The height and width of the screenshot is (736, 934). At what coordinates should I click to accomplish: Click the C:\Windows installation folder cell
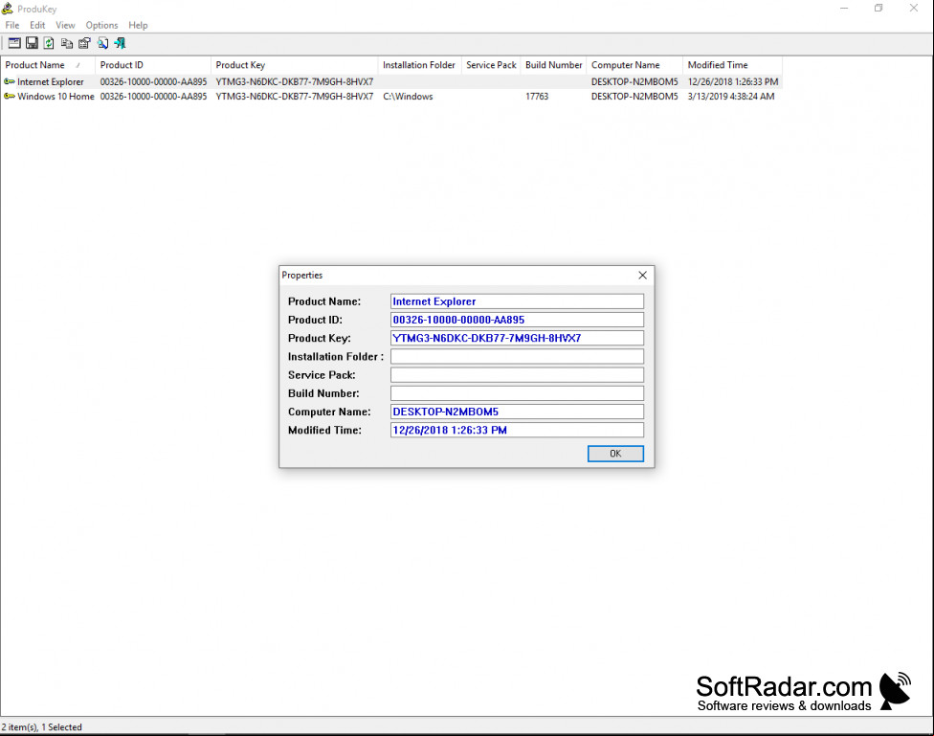point(408,96)
